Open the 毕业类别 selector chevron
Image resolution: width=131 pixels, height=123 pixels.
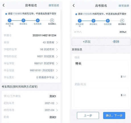point(57,77)
